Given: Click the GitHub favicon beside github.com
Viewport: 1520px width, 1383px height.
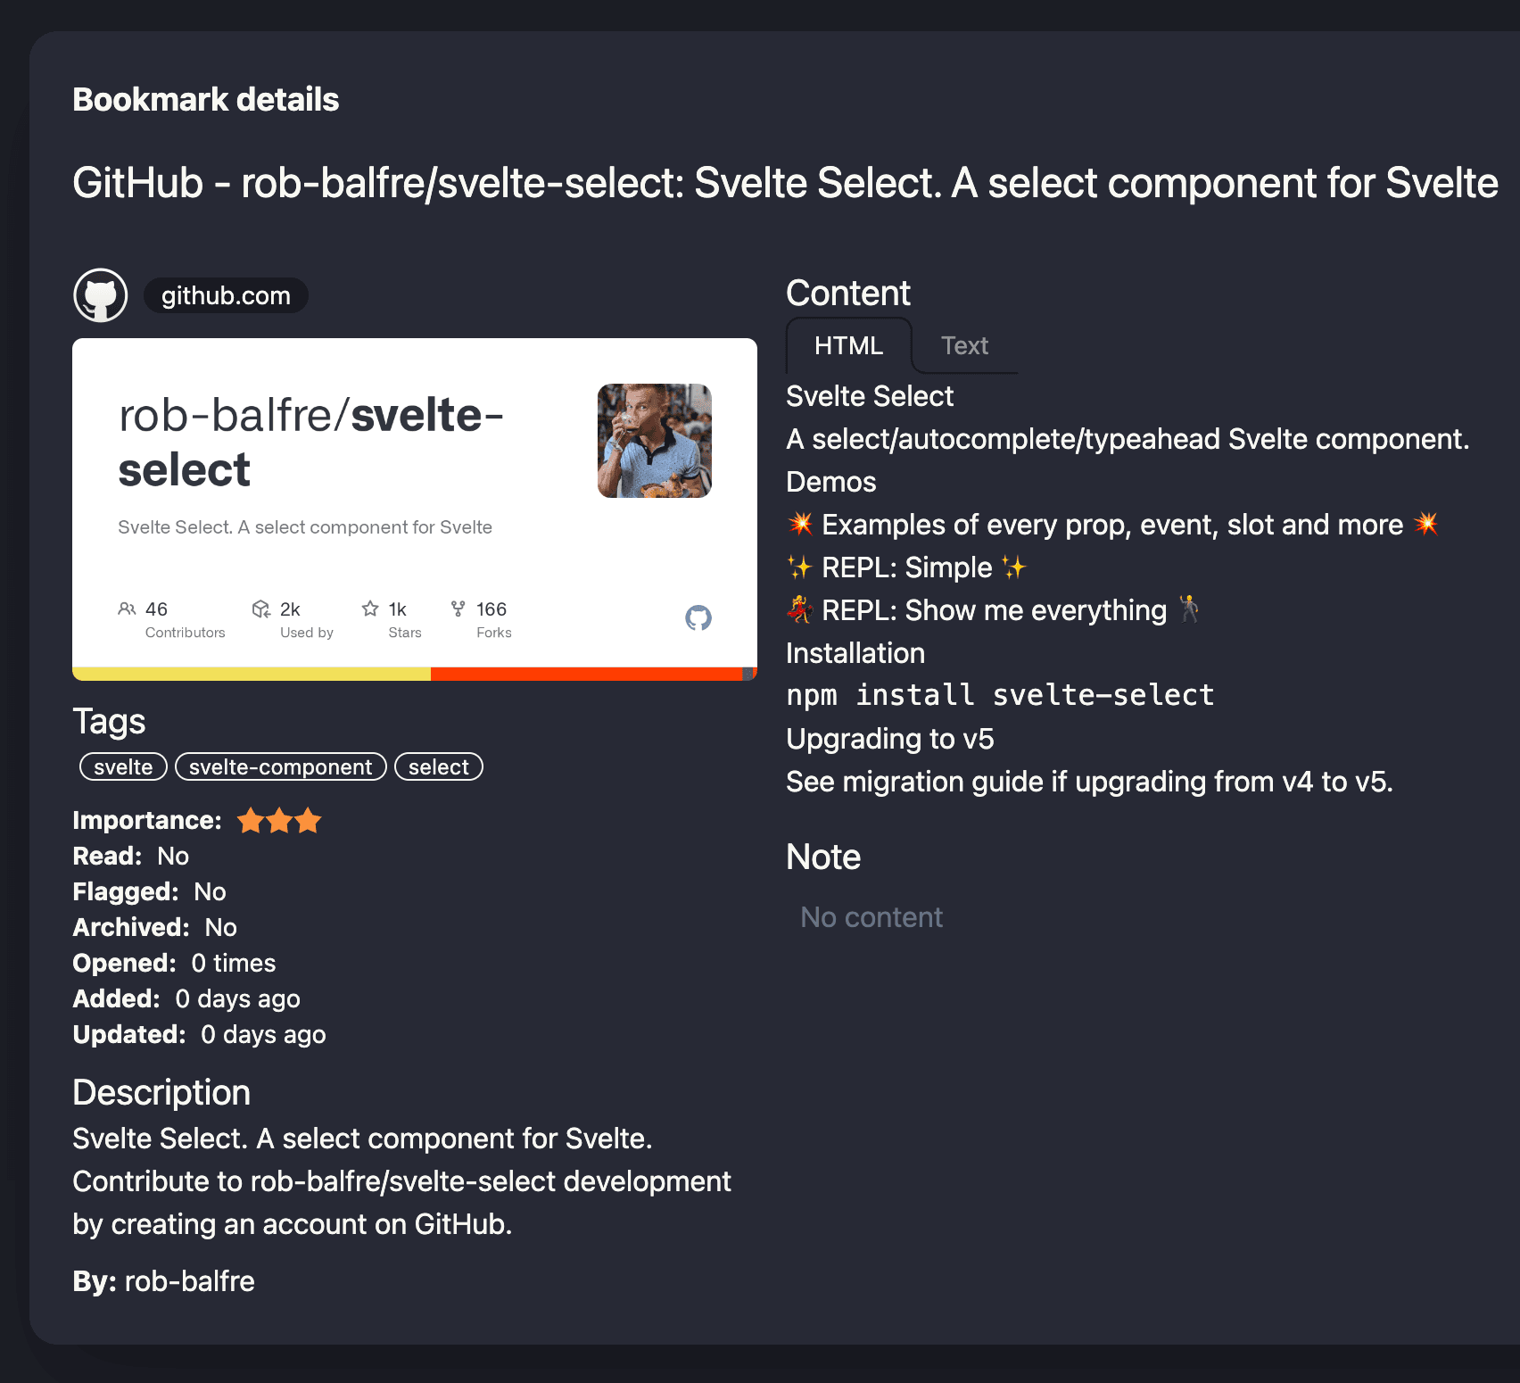Looking at the screenshot, I should coord(101,295).
